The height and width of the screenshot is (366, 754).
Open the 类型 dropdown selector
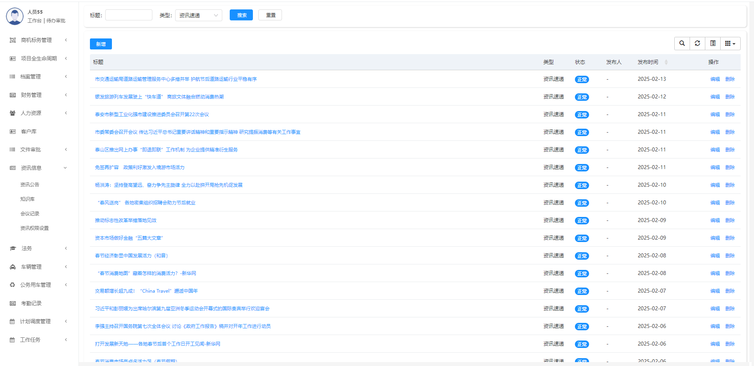[x=198, y=15]
